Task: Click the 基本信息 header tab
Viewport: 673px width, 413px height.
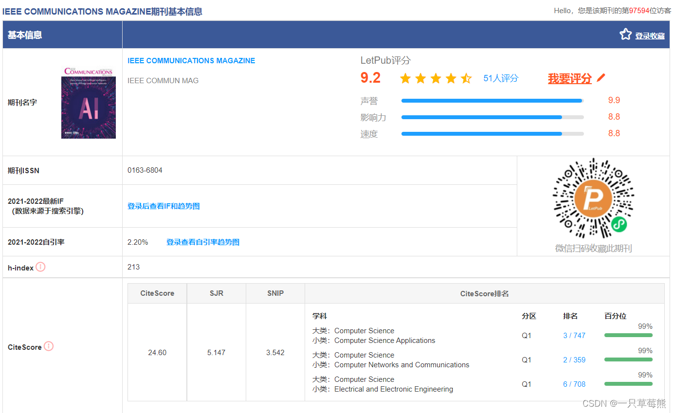Action: click(25, 35)
